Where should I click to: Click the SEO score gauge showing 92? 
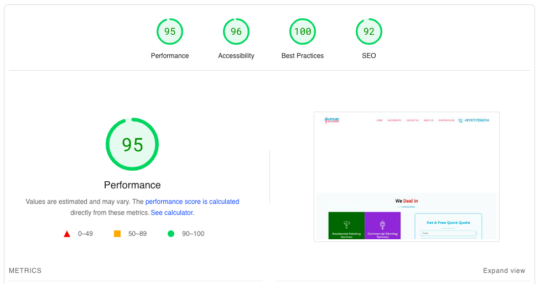coord(369,31)
